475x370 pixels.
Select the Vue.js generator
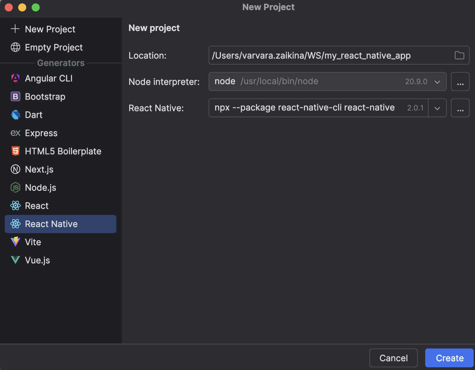coord(37,260)
